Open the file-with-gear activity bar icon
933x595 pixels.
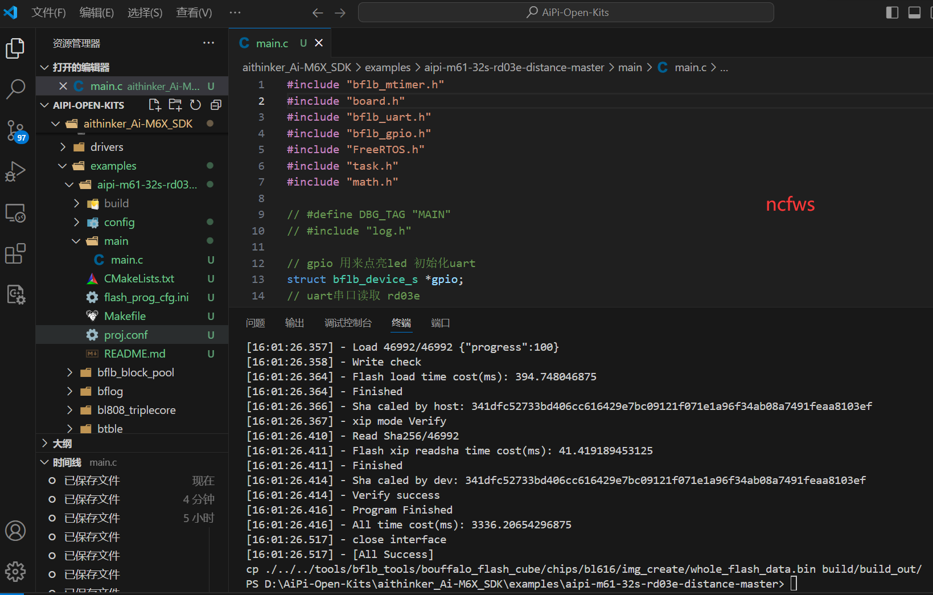(15, 295)
